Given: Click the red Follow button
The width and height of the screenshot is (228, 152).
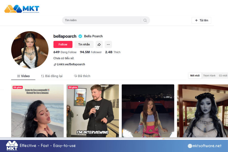Looking at the screenshot, I should [x=63, y=45].
